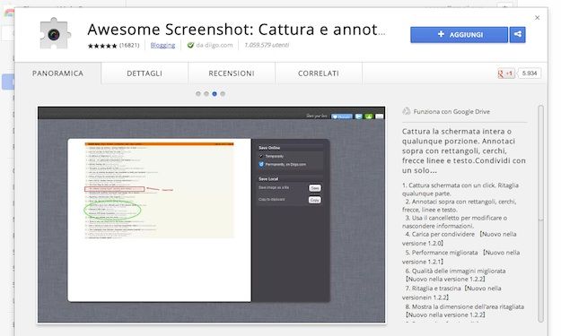Screen dimensions: 561x336
Task: Click the Google +1 button
Action: 505,73
